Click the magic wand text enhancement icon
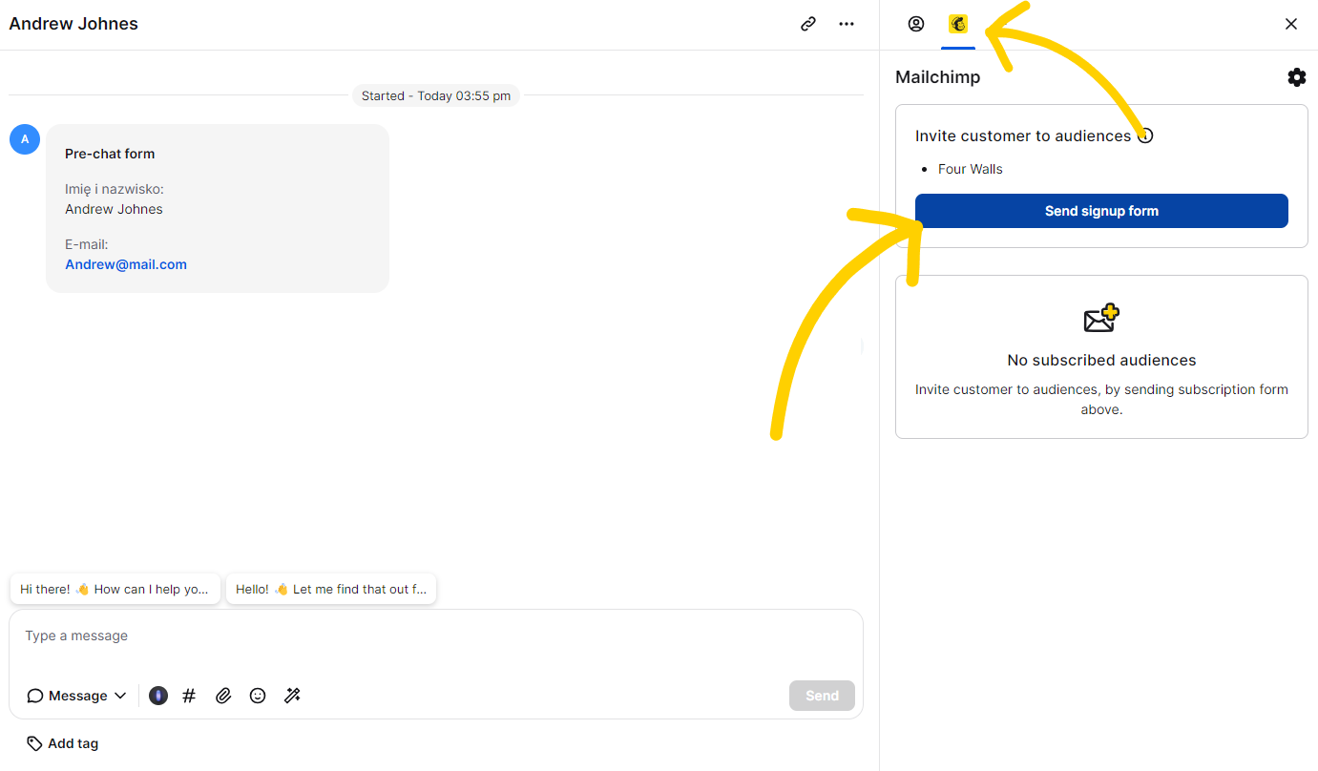This screenshot has width=1318, height=771. point(293,696)
